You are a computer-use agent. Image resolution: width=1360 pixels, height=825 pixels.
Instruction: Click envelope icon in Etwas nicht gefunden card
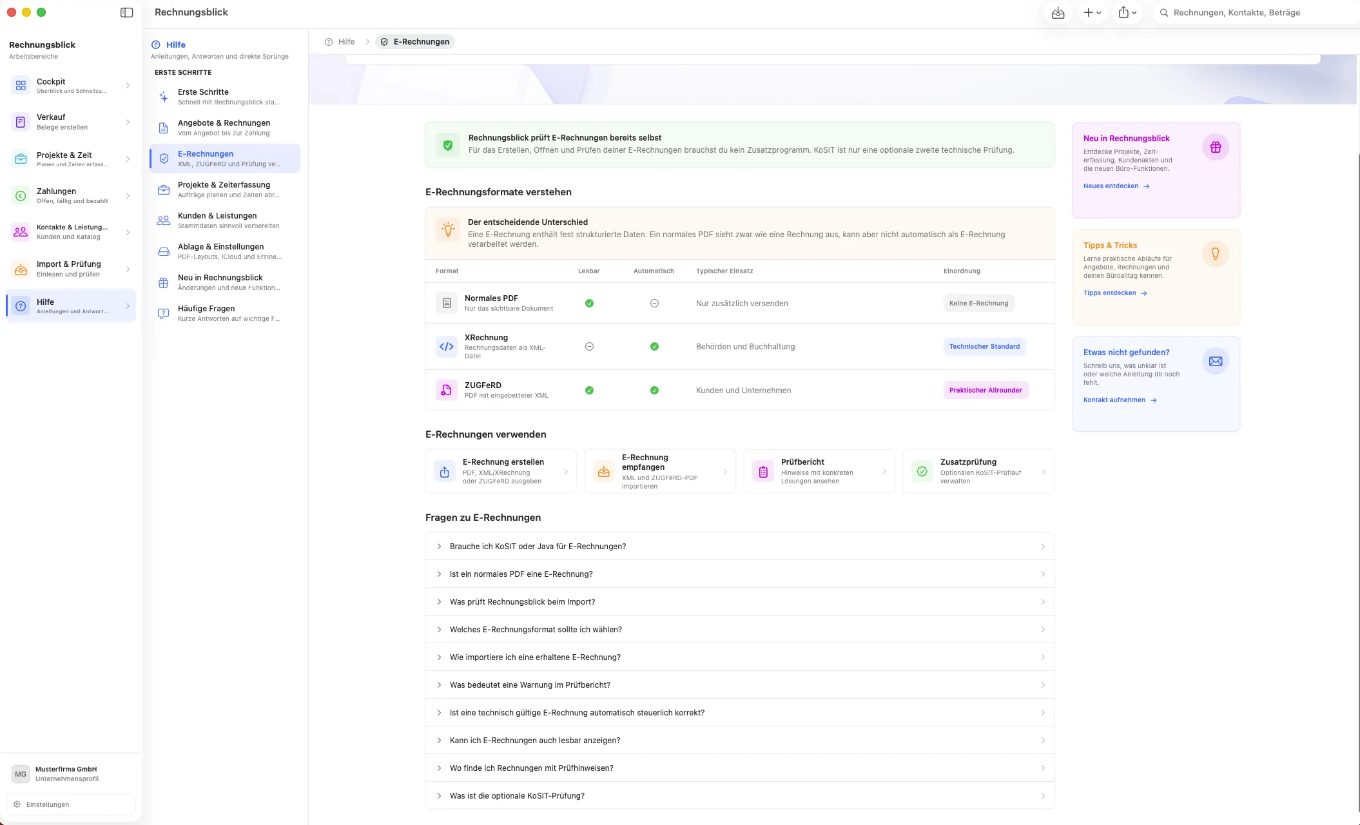(x=1215, y=361)
